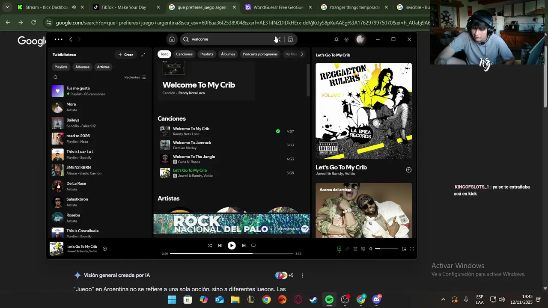The height and width of the screenshot is (308, 548).
Task: Select the Álbumes search results tab
Action: (228, 54)
